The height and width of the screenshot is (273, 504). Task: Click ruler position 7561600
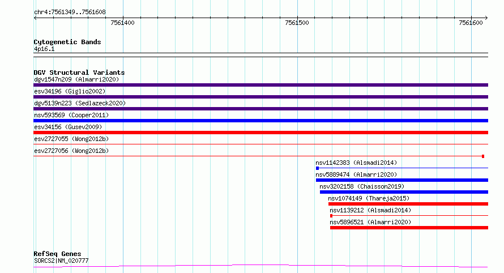(x=471, y=23)
